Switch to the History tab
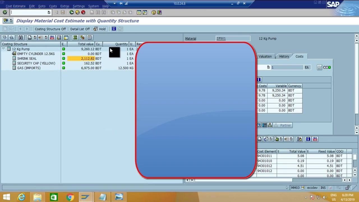Screen dimensions: 359x202 tap(284, 56)
